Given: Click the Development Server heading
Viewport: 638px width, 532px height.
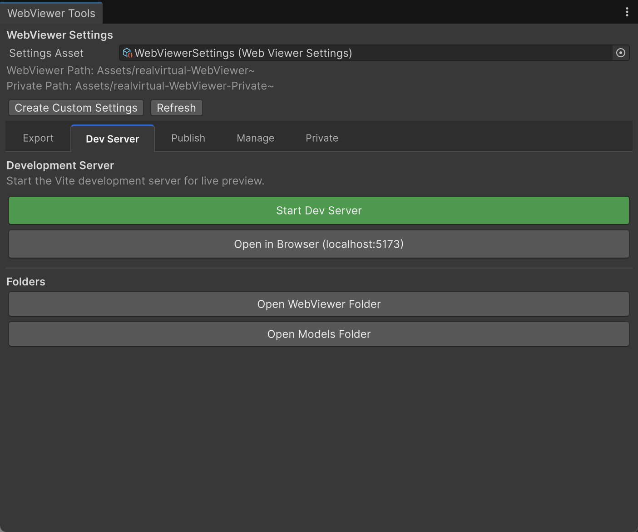Looking at the screenshot, I should 60,165.
